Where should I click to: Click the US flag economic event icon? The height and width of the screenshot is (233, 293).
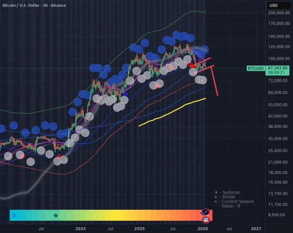pos(206,220)
